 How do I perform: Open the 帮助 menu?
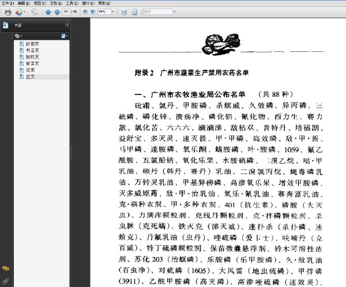pos(104,3)
